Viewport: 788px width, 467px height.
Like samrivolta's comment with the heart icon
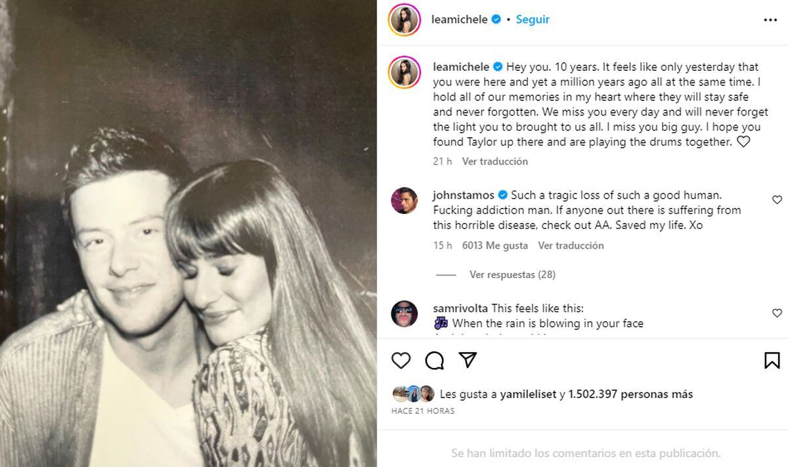point(777,312)
